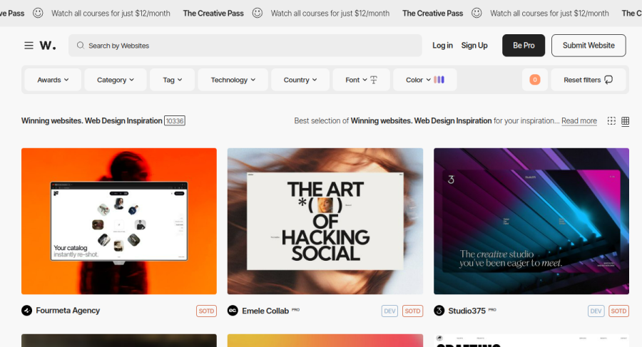642x347 pixels.
Task: Click second The Creative Pass banner text
Action: 433,13
